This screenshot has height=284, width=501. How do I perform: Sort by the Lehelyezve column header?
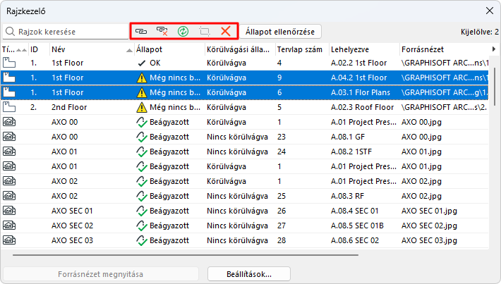pos(364,49)
